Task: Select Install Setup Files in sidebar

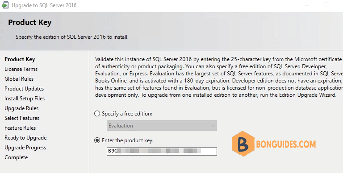Action: click(x=25, y=99)
